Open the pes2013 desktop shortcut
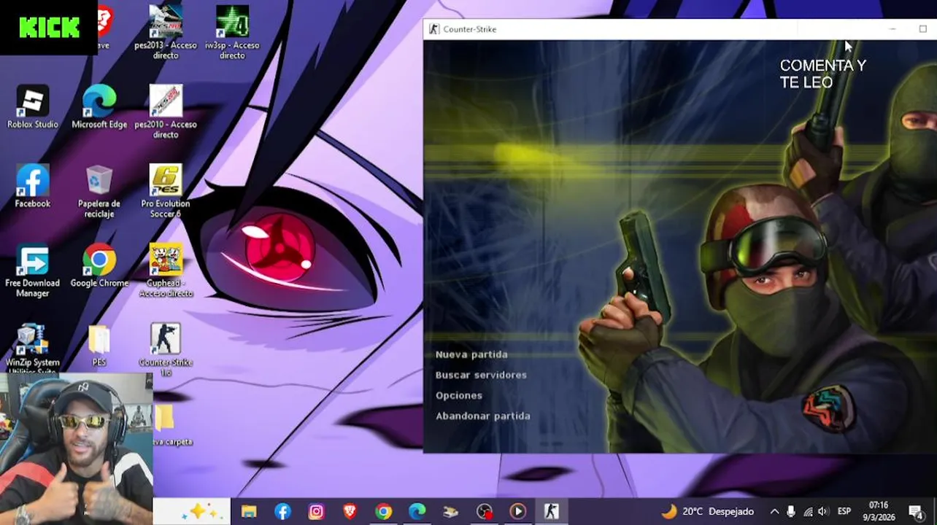Screen dimensions: 937x525 coord(166,32)
